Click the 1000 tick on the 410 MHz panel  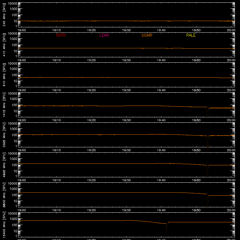[x=13, y=39]
